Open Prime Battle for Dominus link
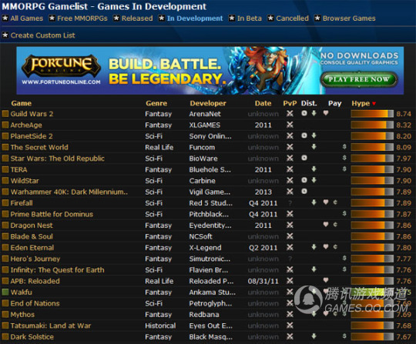The width and height of the screenshot is (416, 344). point(52,214)
